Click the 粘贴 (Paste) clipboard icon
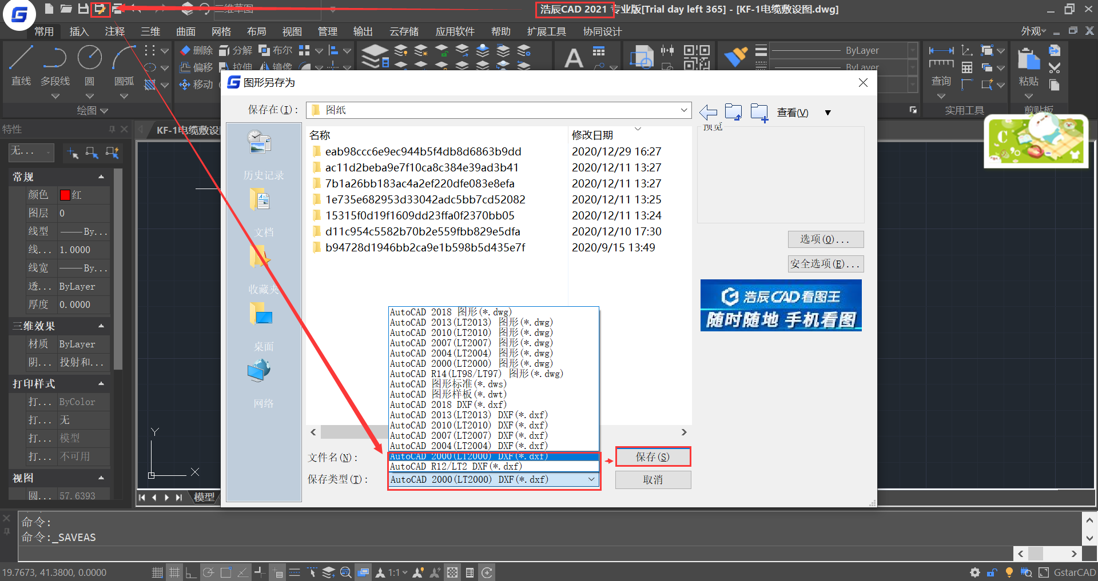 (x=1029, y=59)
